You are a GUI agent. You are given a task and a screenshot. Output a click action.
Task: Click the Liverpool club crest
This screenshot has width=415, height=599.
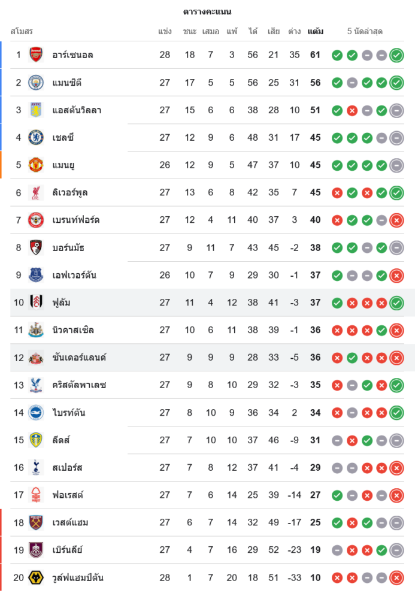[x=36, y=192]
